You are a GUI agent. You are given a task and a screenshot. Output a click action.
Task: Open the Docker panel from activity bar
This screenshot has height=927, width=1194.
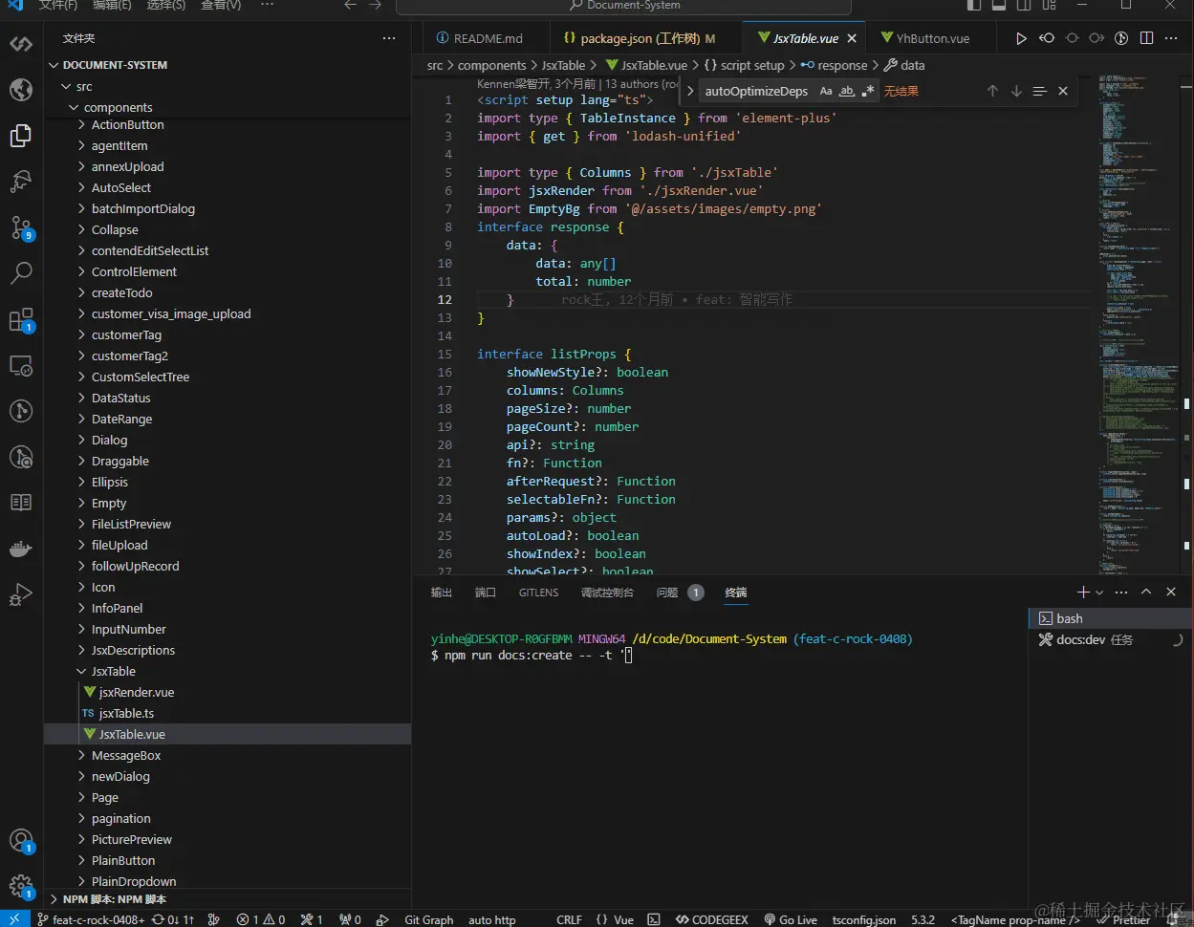click(21, 549)
